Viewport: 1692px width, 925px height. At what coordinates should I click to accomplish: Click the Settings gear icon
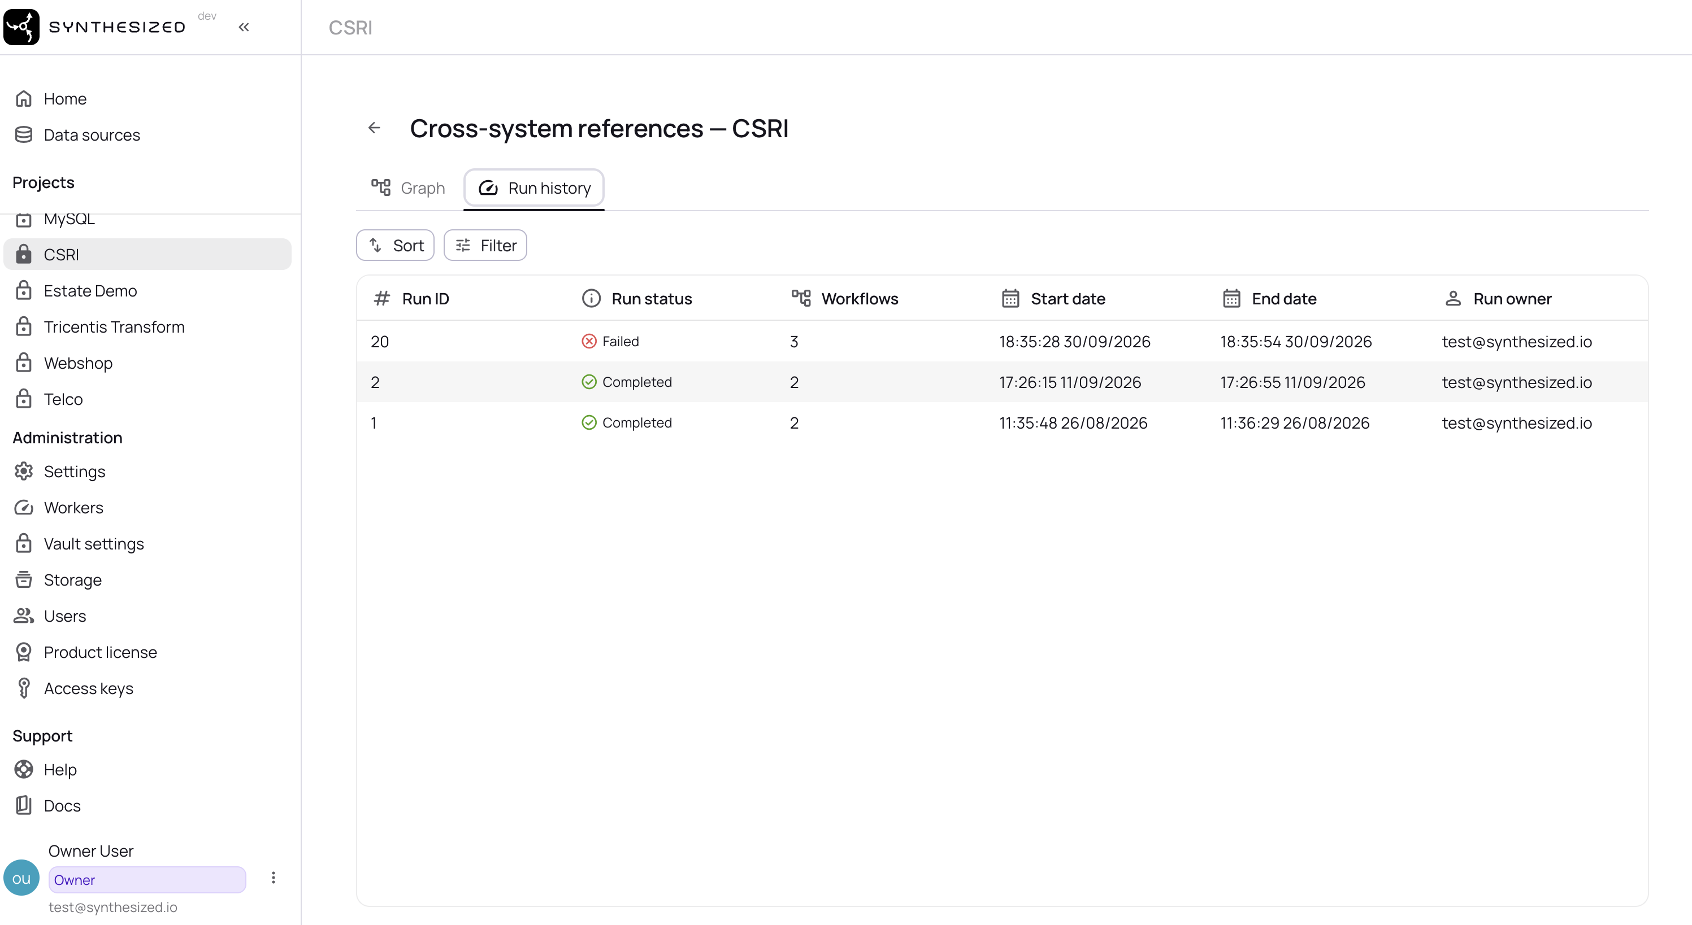click(24, 472)
